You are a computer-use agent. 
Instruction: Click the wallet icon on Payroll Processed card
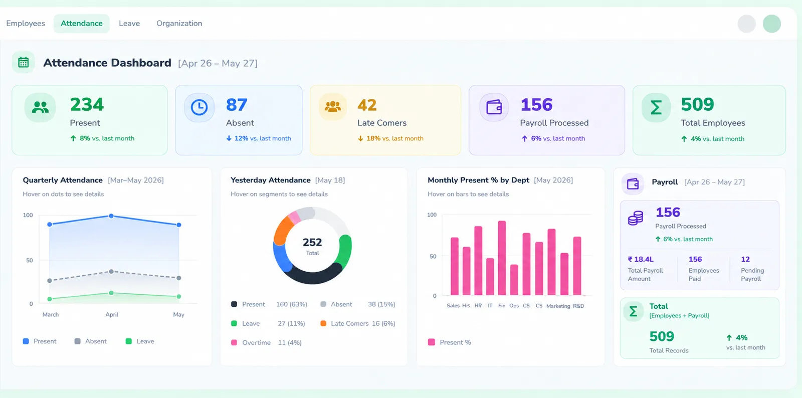pos(494,107)
